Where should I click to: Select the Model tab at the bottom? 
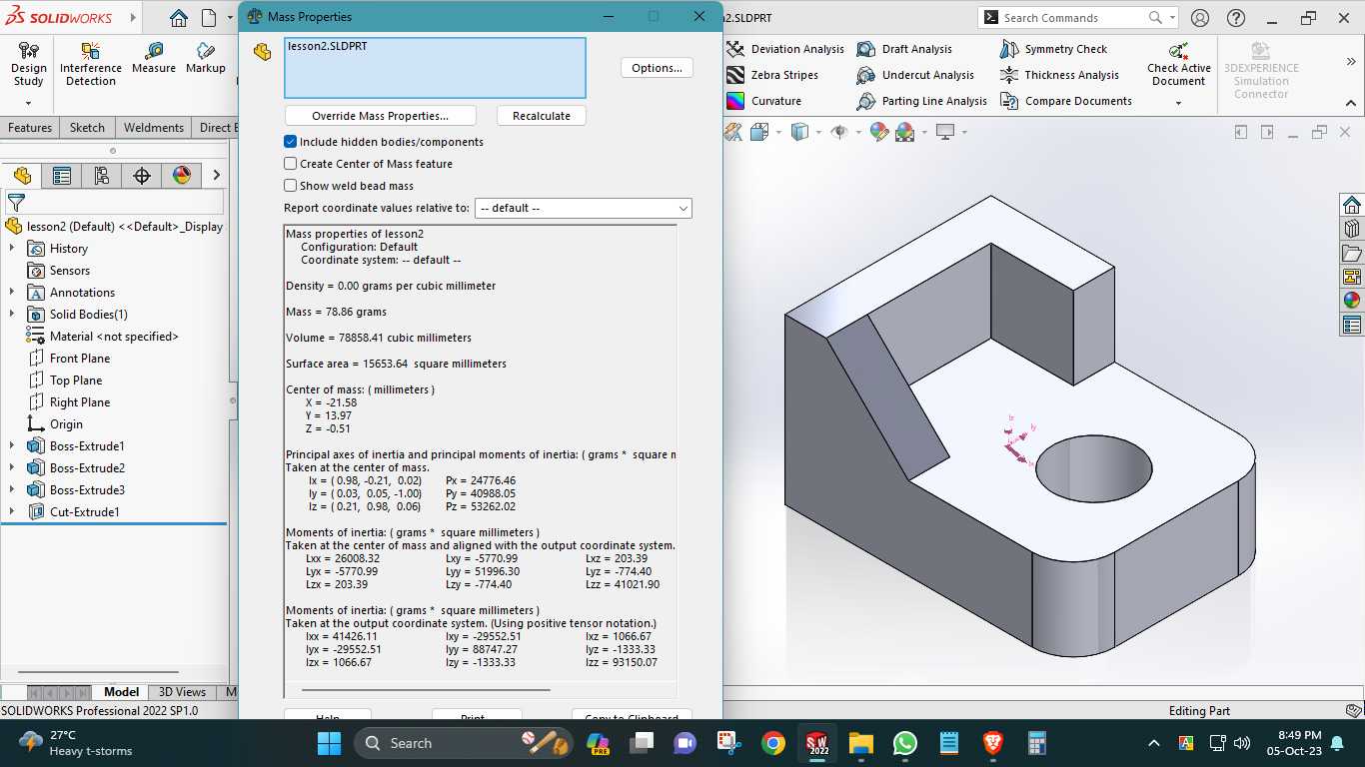point(122,692)
